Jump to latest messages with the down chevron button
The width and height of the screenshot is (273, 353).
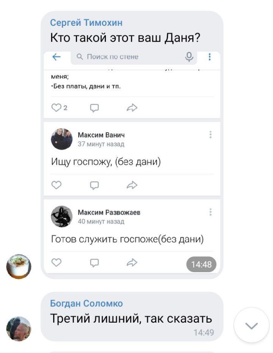251,325
